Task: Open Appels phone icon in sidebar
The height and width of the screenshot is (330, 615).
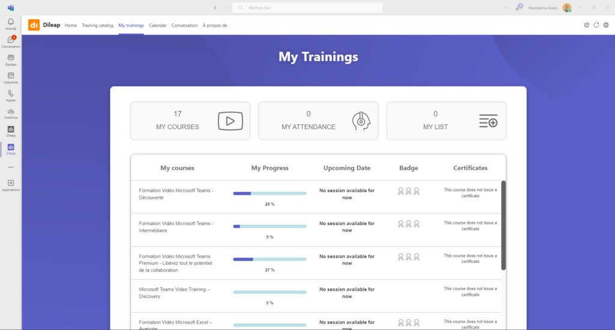Action: click(11, 95)
